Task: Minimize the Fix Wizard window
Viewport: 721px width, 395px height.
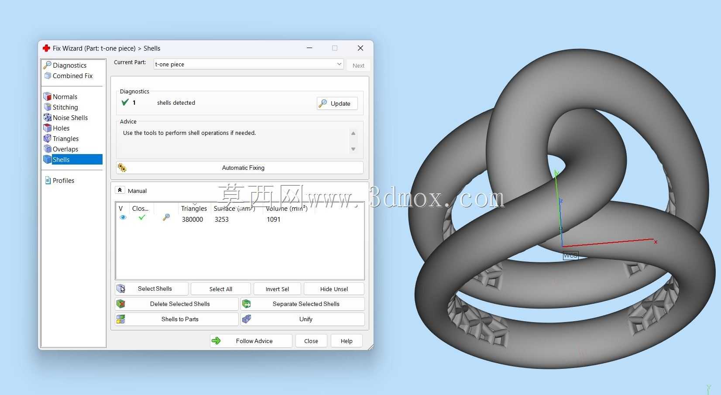Action: coord(309,48)
